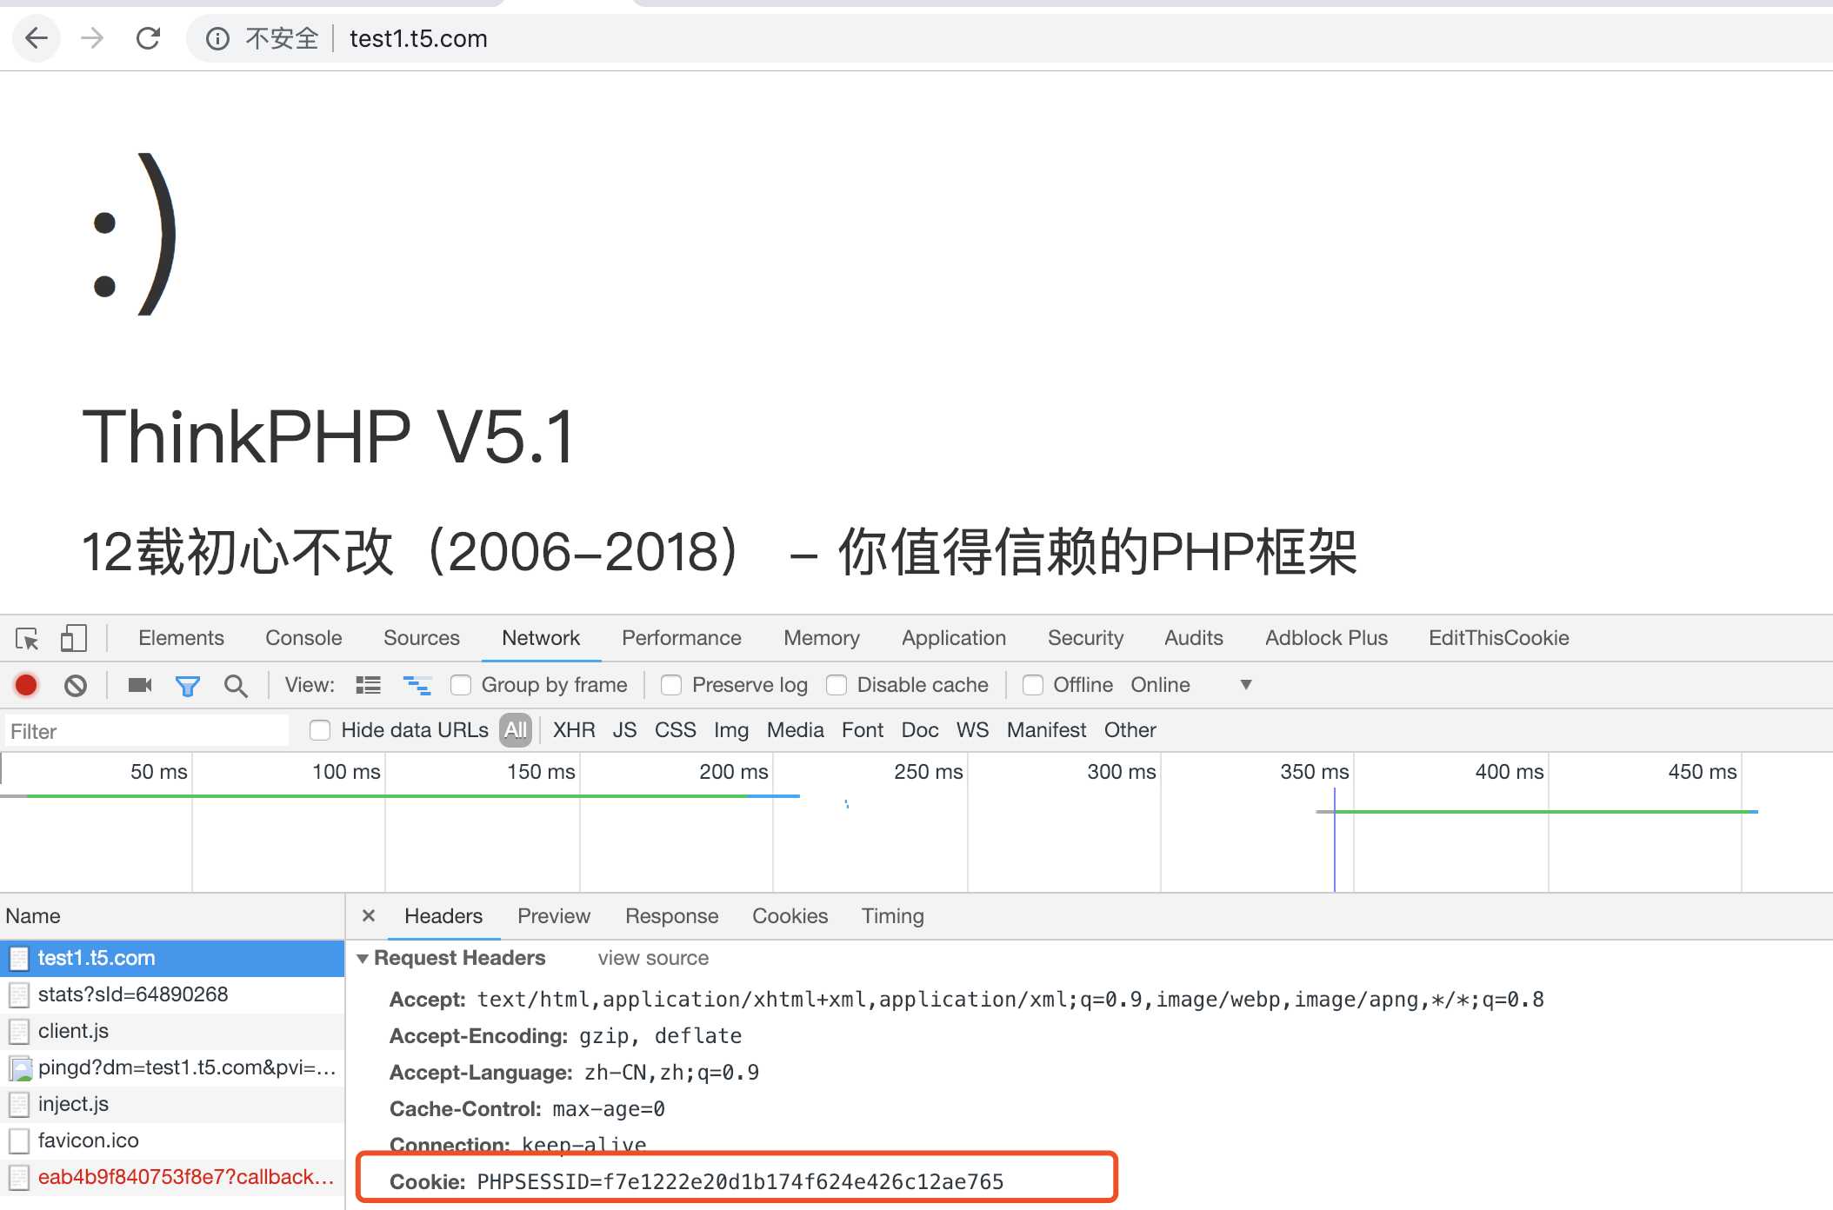Enable Preserve log checkbox
The image size is (1833, 1210).
(671, 686)
